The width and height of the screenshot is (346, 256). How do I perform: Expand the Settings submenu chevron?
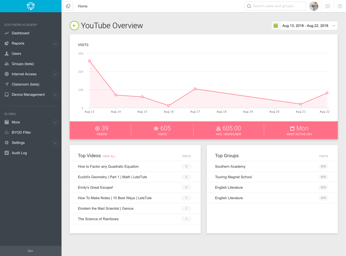coord(56,143)
